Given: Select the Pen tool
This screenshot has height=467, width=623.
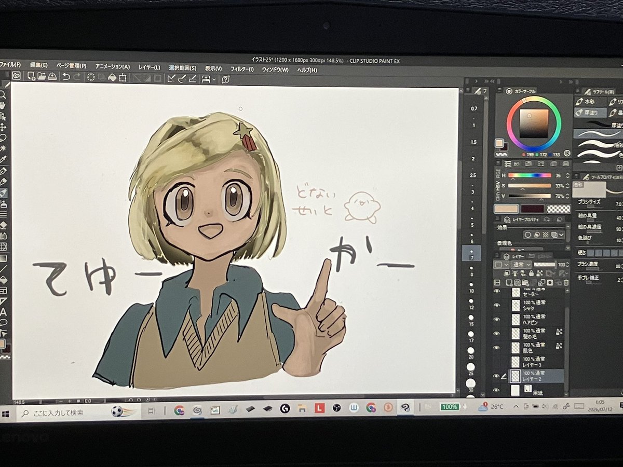Looking at the screenshot, I should 3,171.
